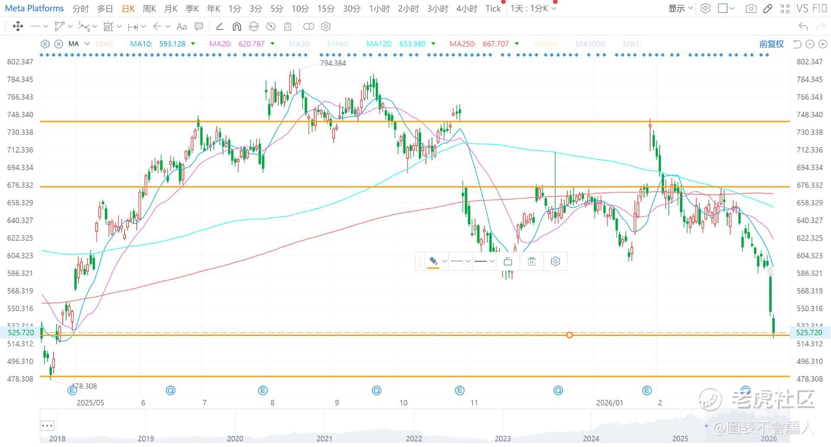Delete the selected line in floating toolbar
The image size is (831, 447).
point(531,261)
